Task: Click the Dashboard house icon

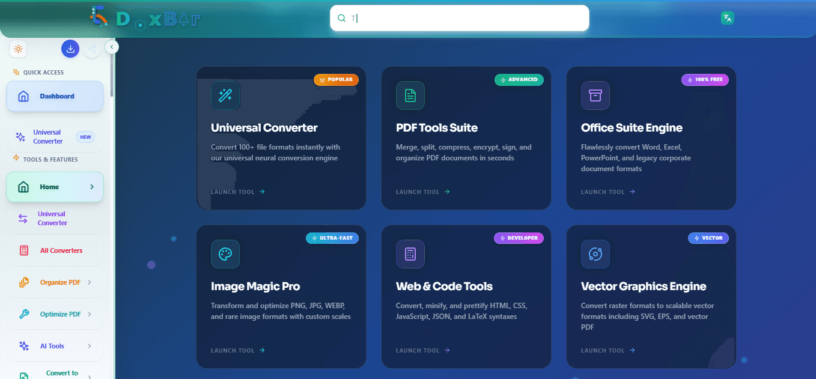Action: (x=23, y=96)
